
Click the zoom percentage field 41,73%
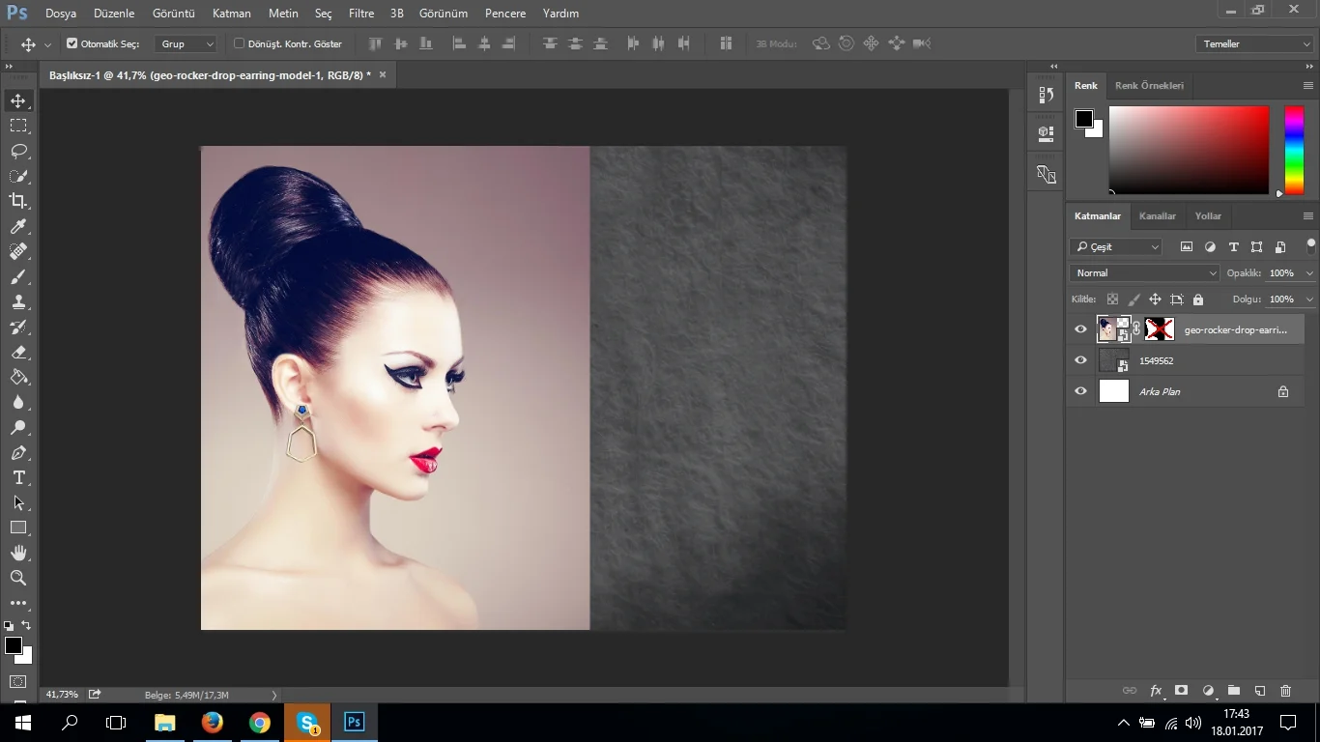[x=63, y=694]
